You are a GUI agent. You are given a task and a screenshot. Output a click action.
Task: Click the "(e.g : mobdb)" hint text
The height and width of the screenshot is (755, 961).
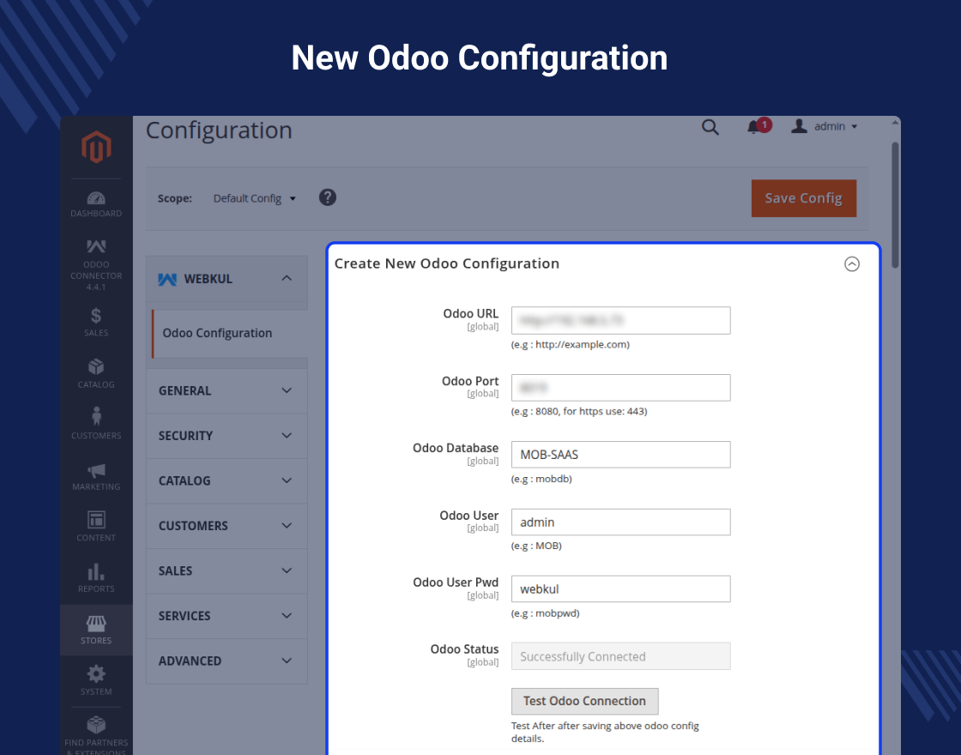click(x=541, y=479)
